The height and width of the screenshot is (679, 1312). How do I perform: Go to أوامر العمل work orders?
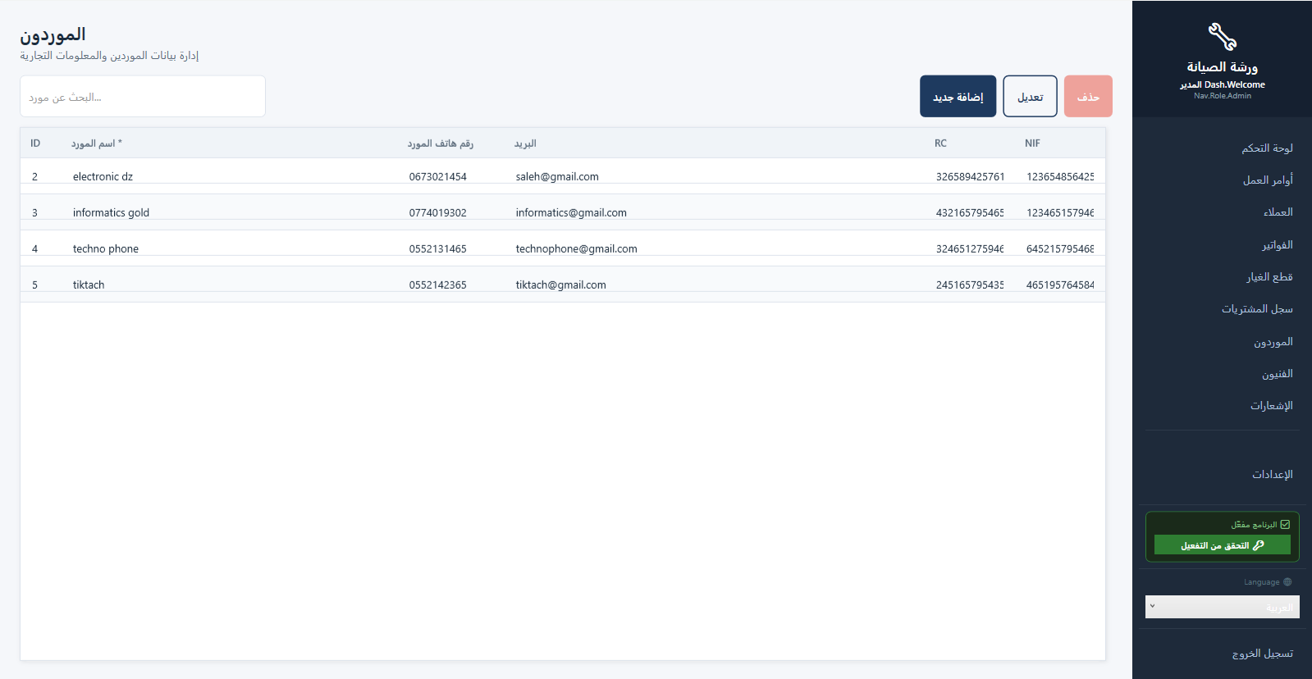pos(1268,180)
